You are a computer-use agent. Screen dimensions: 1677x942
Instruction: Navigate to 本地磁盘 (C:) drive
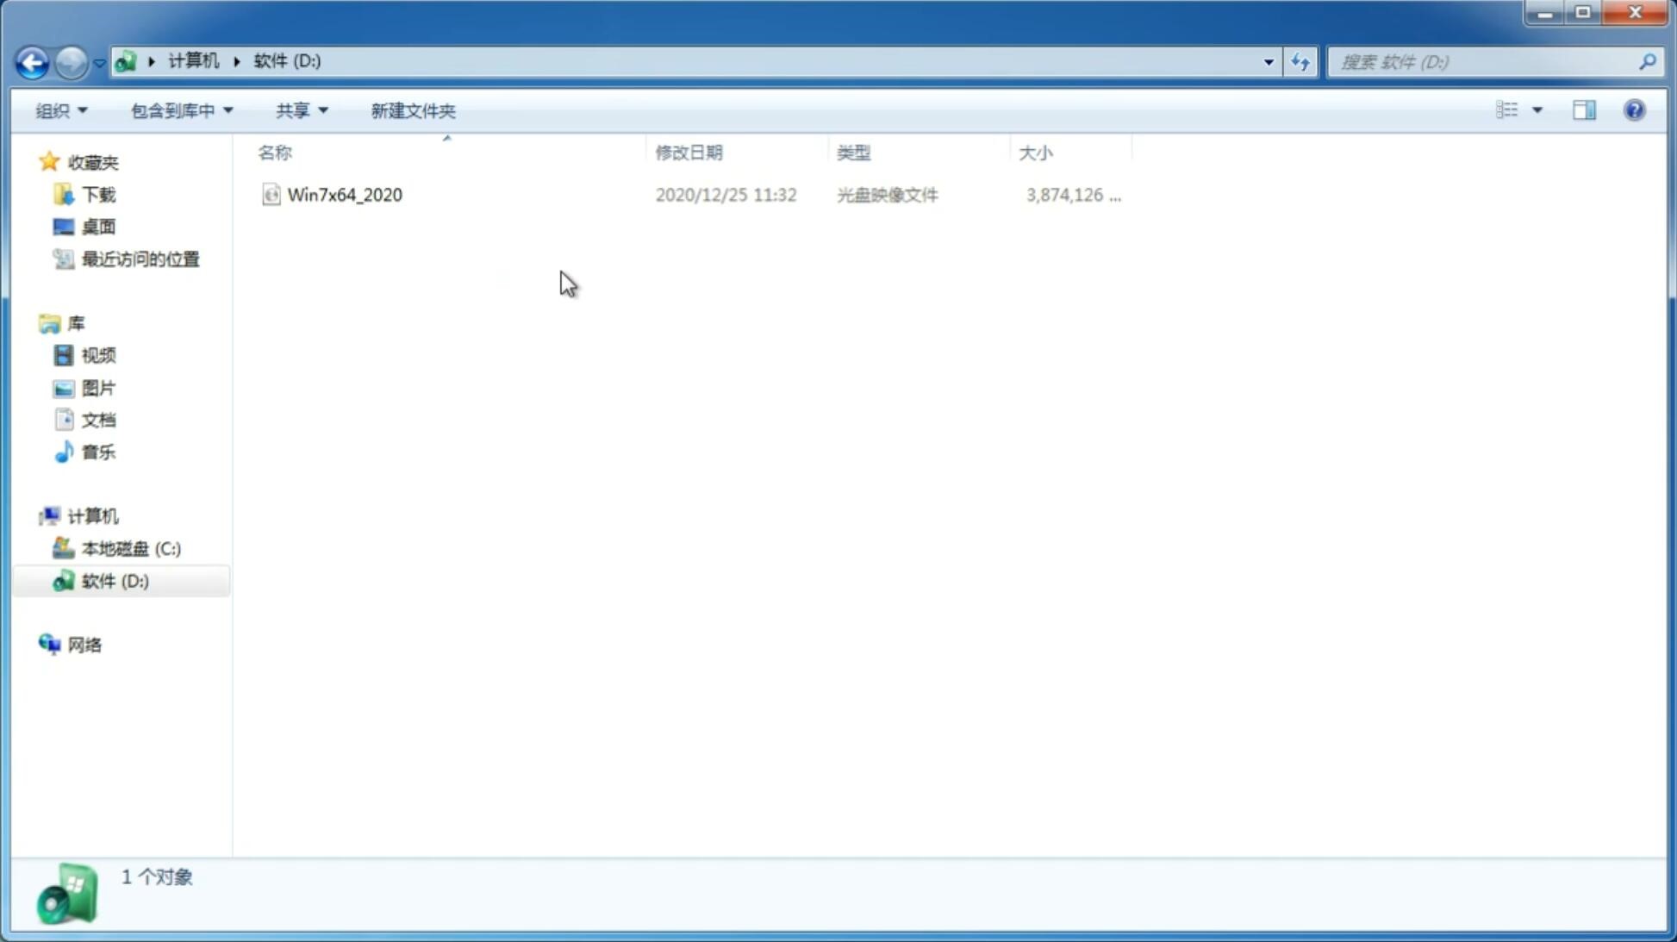(x=130, y=548)
